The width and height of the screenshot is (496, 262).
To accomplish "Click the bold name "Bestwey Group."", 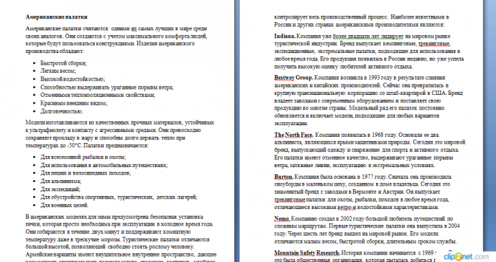I will click(x=294, y=78).
